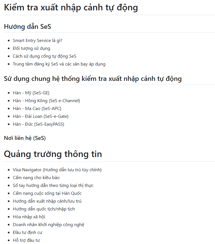Open 'Trung tâm đăng ký SeS' entry

click(x=59, y=64)
